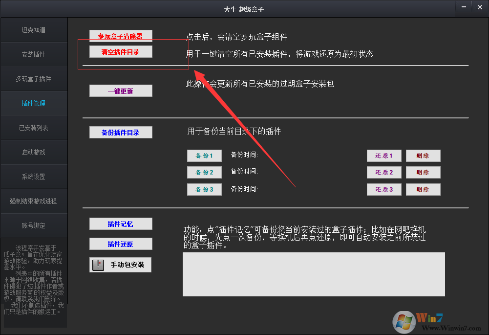This screenshot has height=335, width=489.
Task: Click 删除 beside 还原1
Action: point(423,156)
